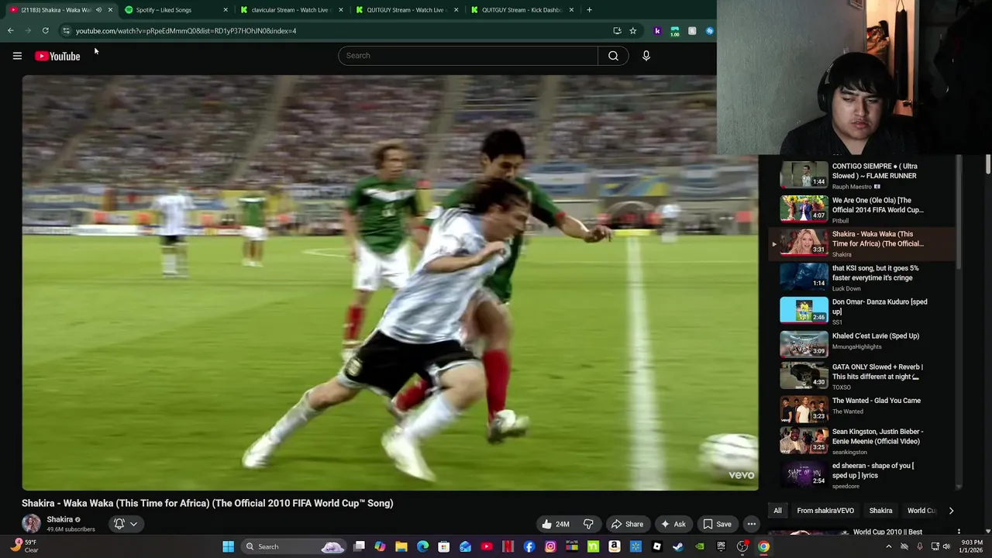This screenshot has height=558, width=992.
Task: Click the playlist panel scrollbar
Action: tap(959, 213)
